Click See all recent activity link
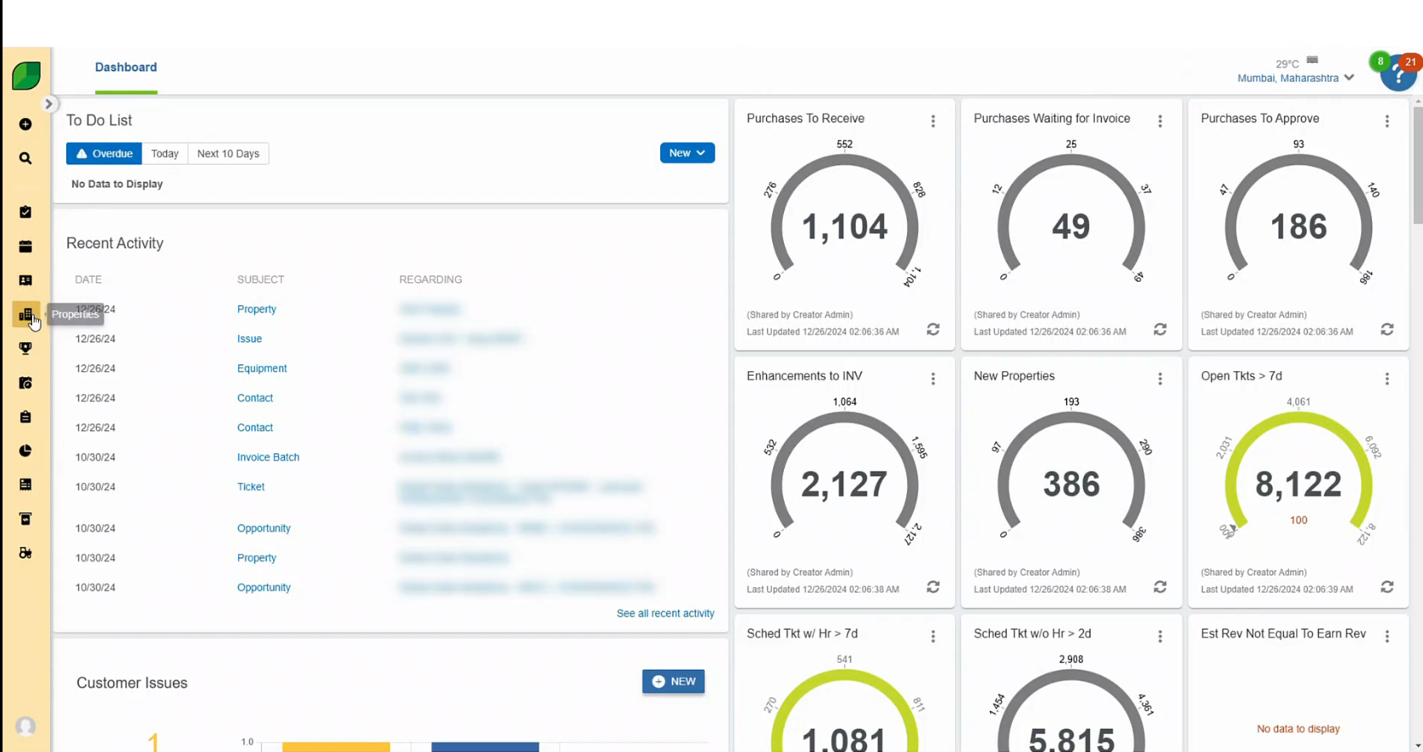Screen dimensions: 1423x752 click(665, 613)
